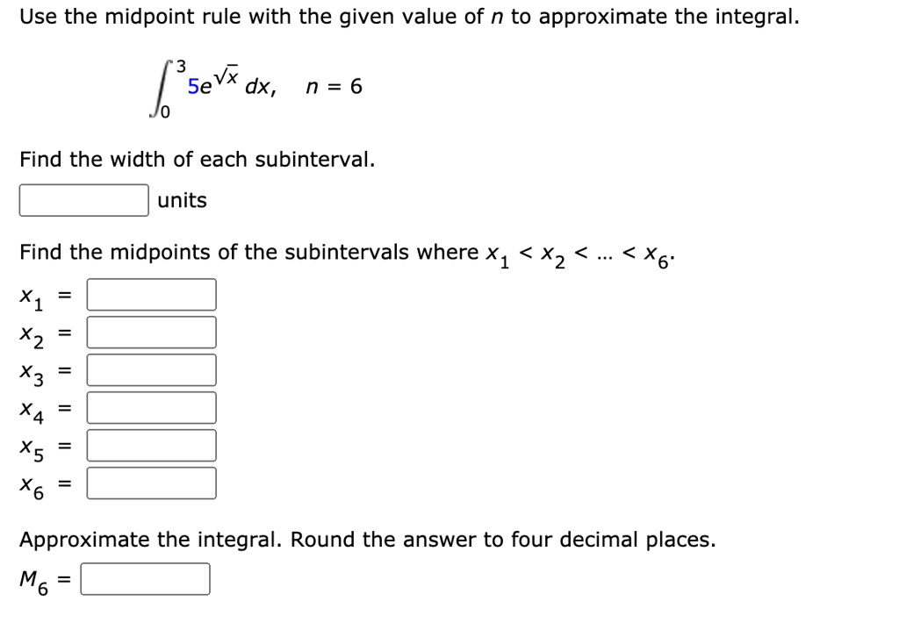Click the x4 midpoint answer box
The height and width of the screenshot is (630, 899).
coord(151,408)
